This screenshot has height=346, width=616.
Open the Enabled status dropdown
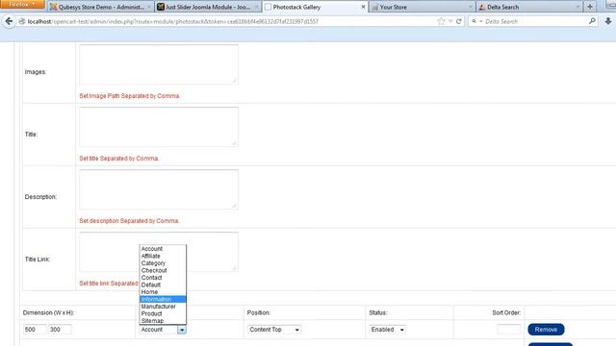point(387,330)
